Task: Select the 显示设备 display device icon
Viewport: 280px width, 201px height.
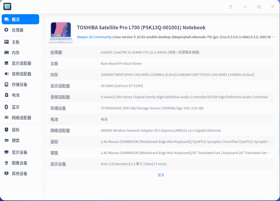Action: click(6, 152)
